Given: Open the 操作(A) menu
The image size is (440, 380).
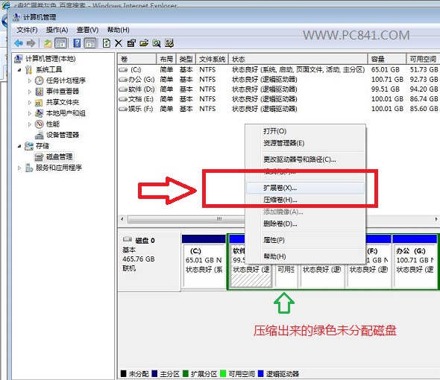Looking at the screenshot, I should 57,30.
